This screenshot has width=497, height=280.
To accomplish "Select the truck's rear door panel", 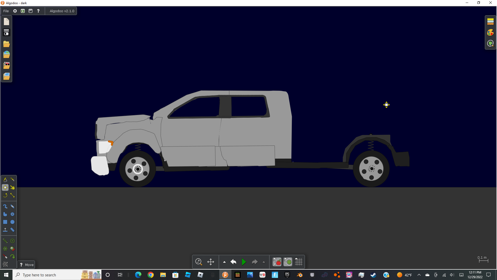I will tap(247, 156).
